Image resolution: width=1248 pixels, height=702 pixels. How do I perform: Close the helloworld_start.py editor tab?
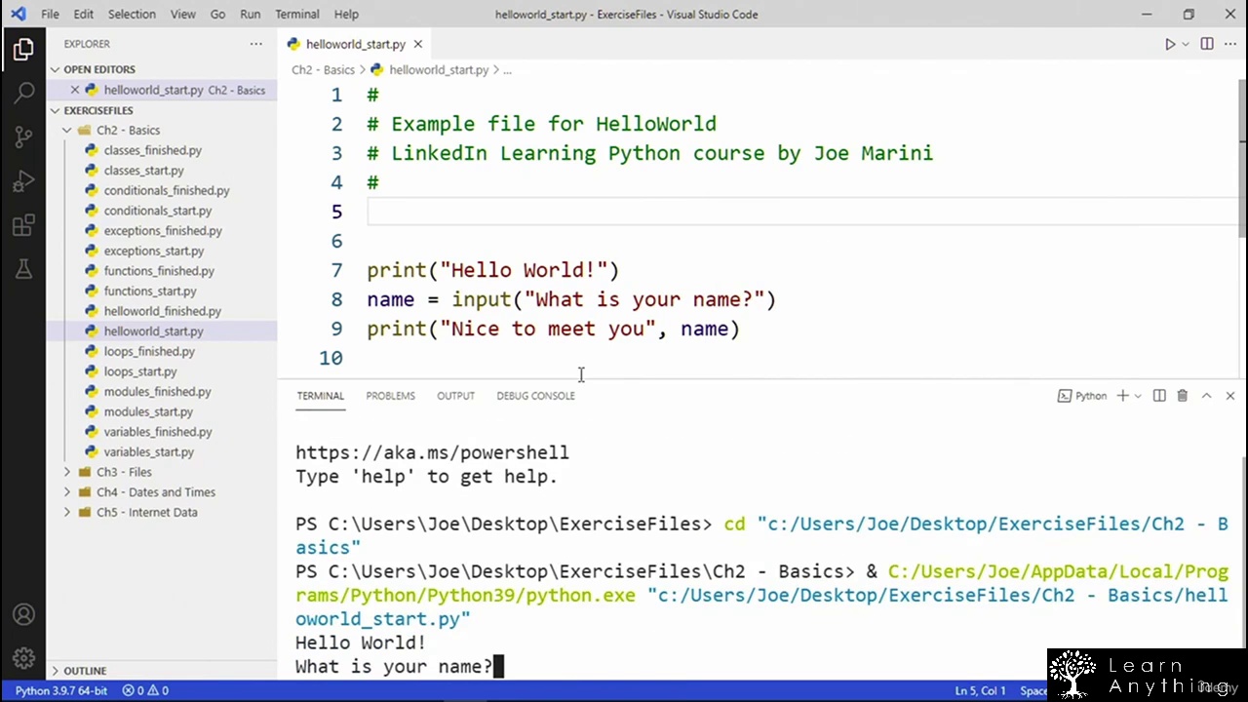[x=418, y=44]
